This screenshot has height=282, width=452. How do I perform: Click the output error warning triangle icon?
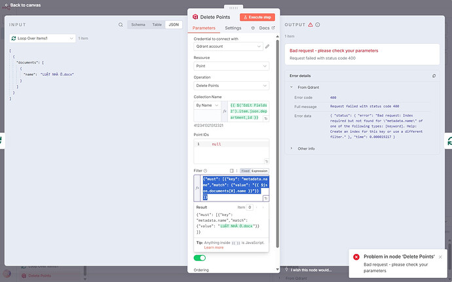pos(310,25)
